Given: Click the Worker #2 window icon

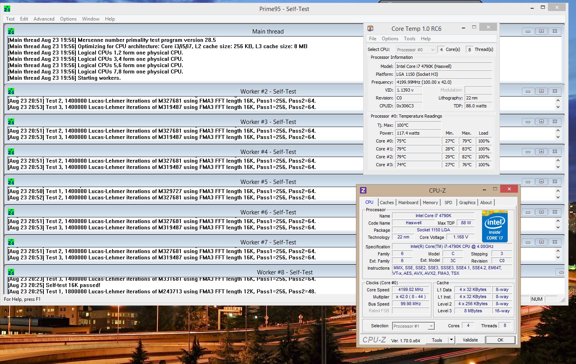Looking at the screenshot, I should point(11,91).
